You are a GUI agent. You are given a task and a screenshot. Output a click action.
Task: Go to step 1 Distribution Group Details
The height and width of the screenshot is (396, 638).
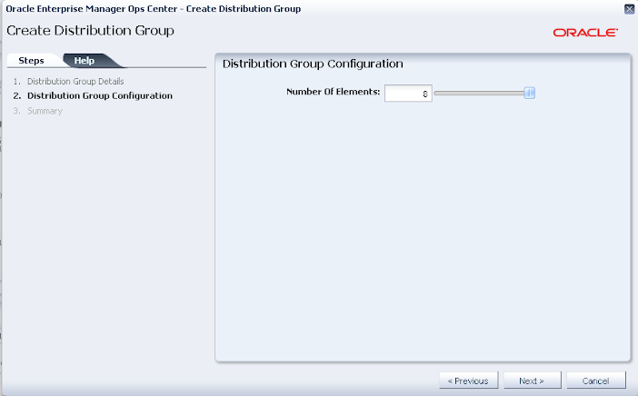75,82
